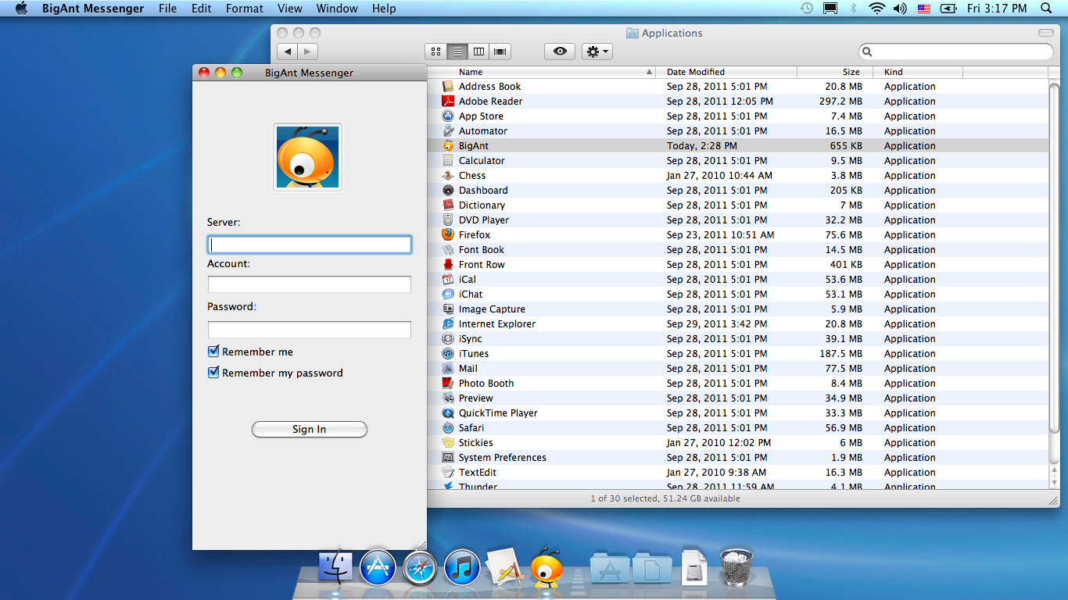Viewport: 1068px width, 600px height.
Task: Click the Sign In button
Action: (309, 429)
